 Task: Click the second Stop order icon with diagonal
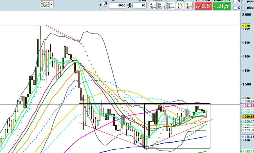pyautogui.click(x=180, y=6)
